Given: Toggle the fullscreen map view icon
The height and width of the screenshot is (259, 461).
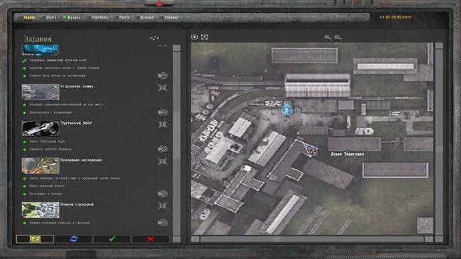Looking at the screenshot, I should (204, 37).
